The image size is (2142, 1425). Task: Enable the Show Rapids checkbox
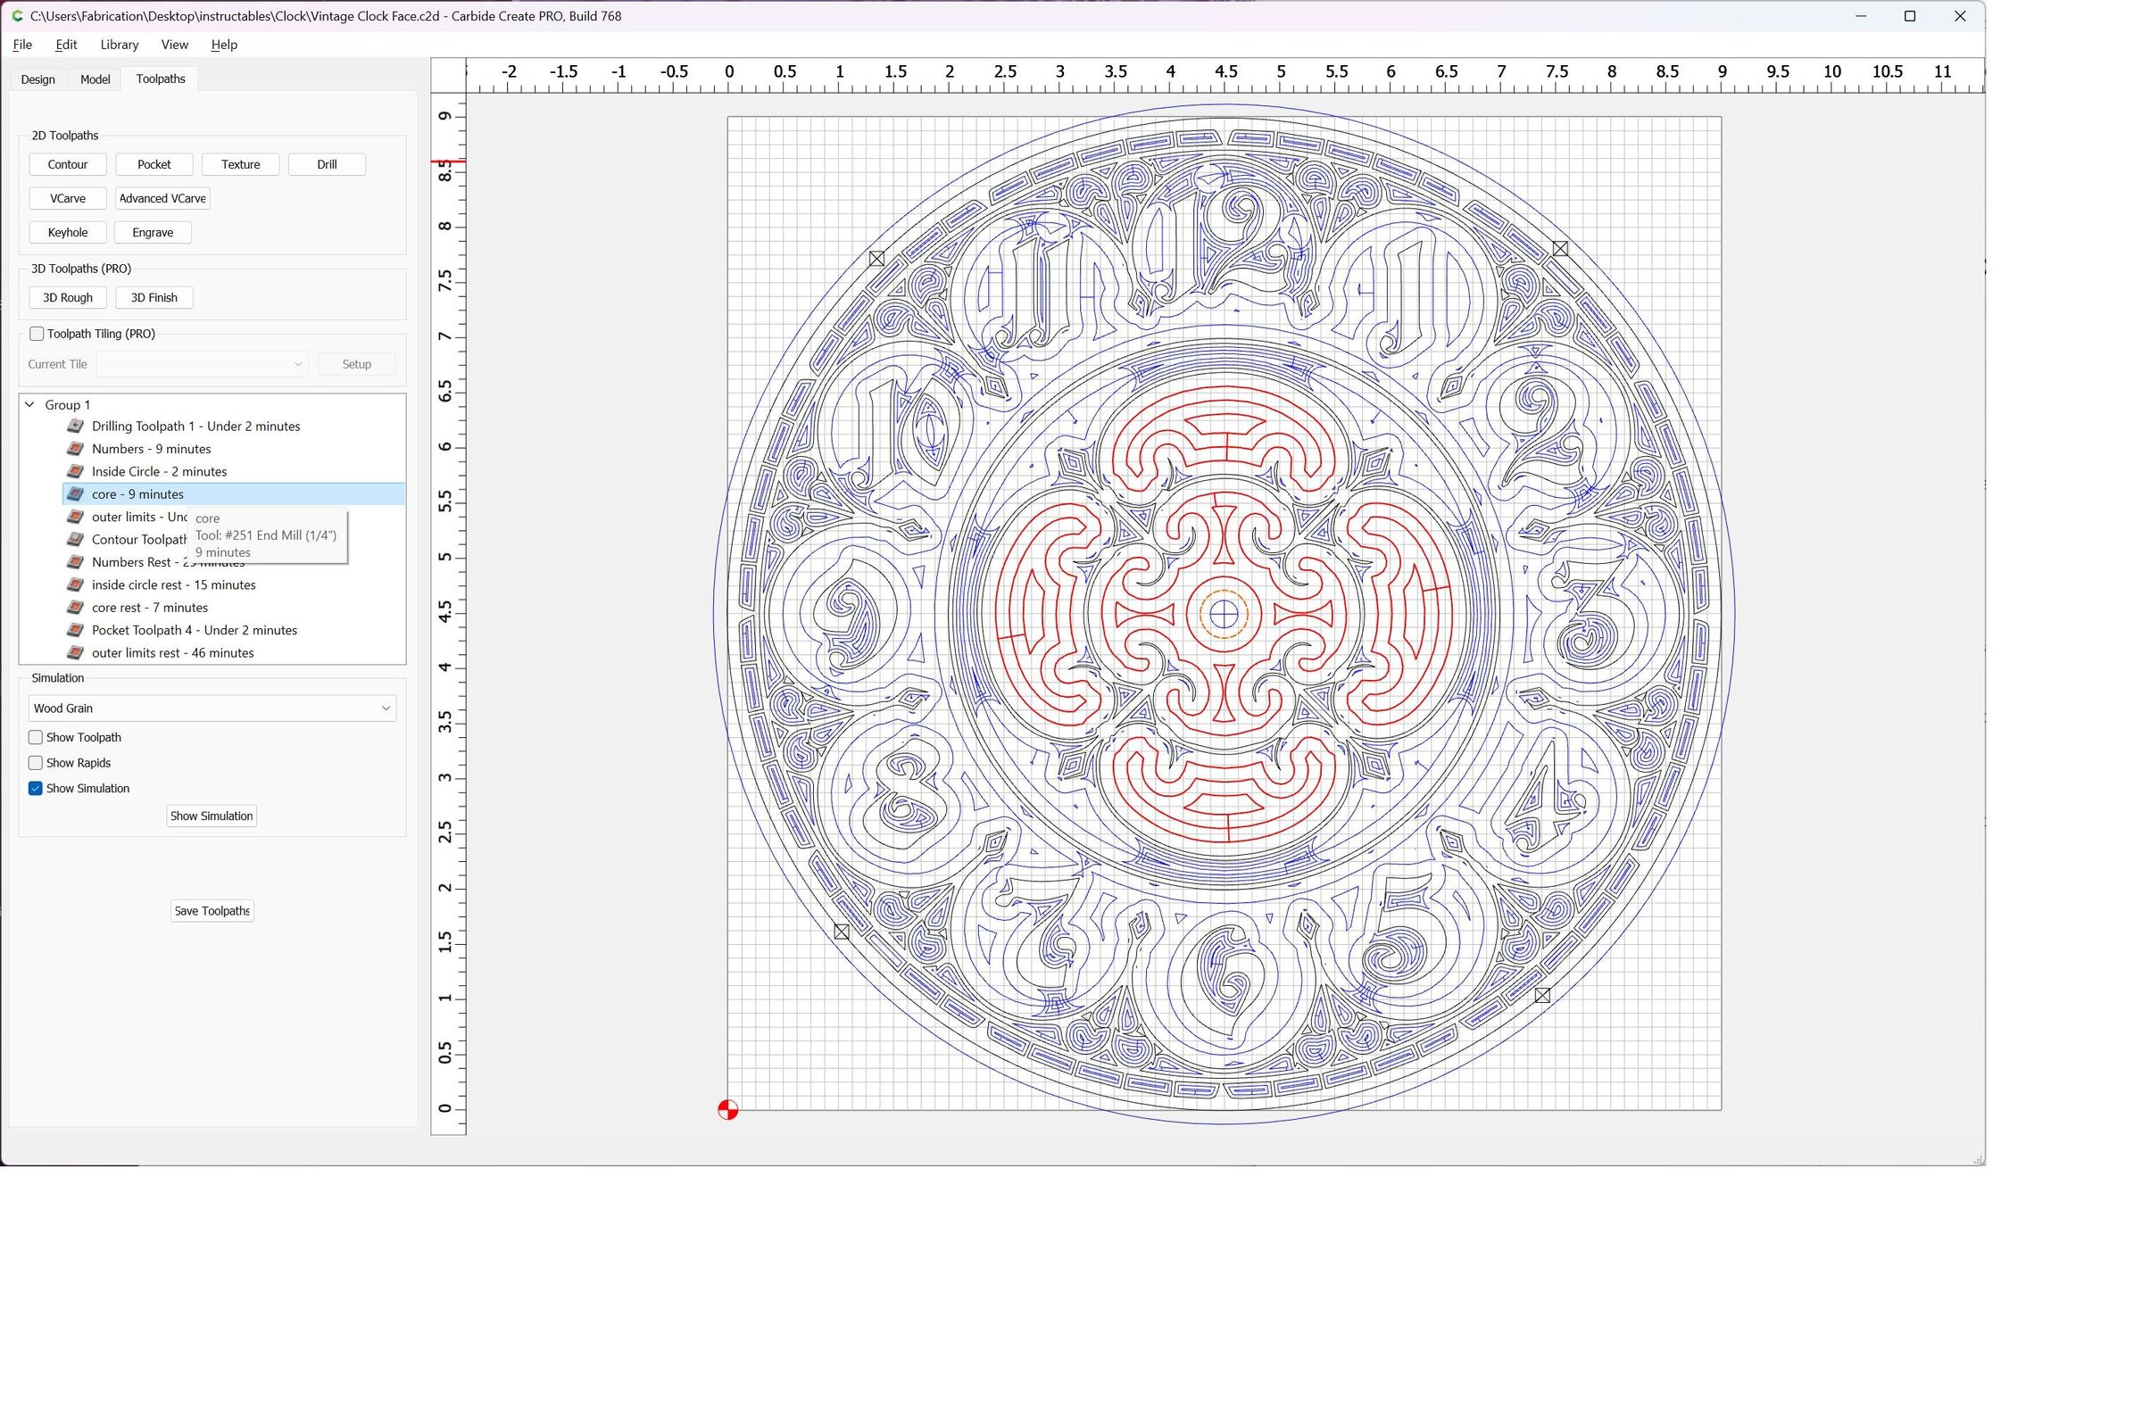point(36,763)
